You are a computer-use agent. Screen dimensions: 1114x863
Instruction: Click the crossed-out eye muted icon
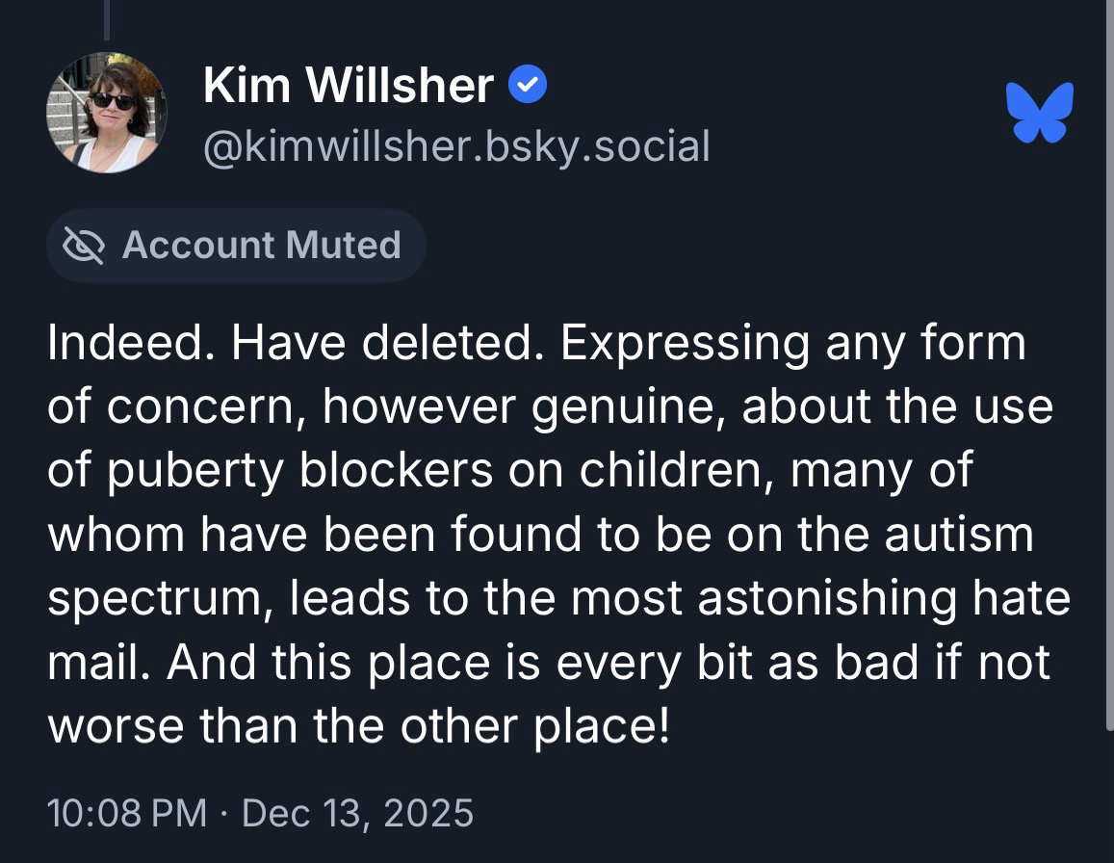click(83, 246)
